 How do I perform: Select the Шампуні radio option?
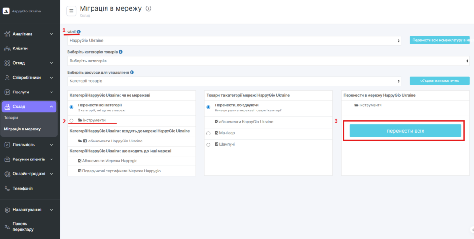[208, 145]
